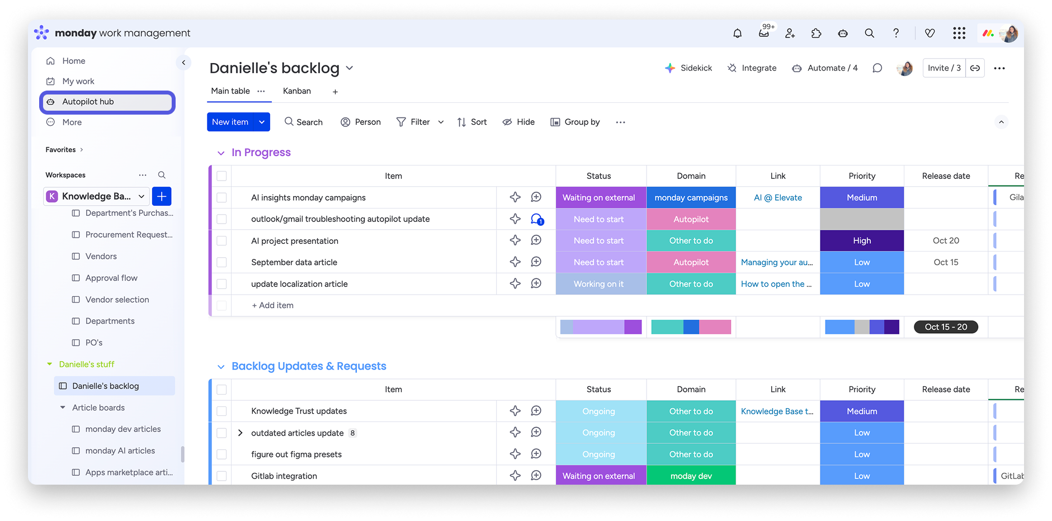Expand outdated articles update subitems
Viewport: 1052px width, 521px height.
240,433
